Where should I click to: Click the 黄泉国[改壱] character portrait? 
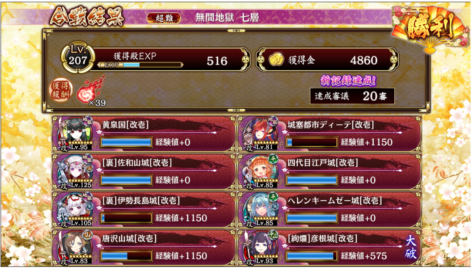pyautogui.click(x=75, y=134)
